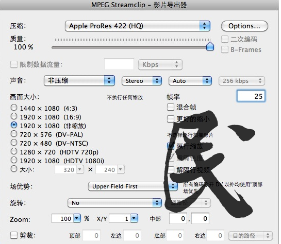
Task: Click the first 中部 center offset field
Action: click(x=178, y=218)
